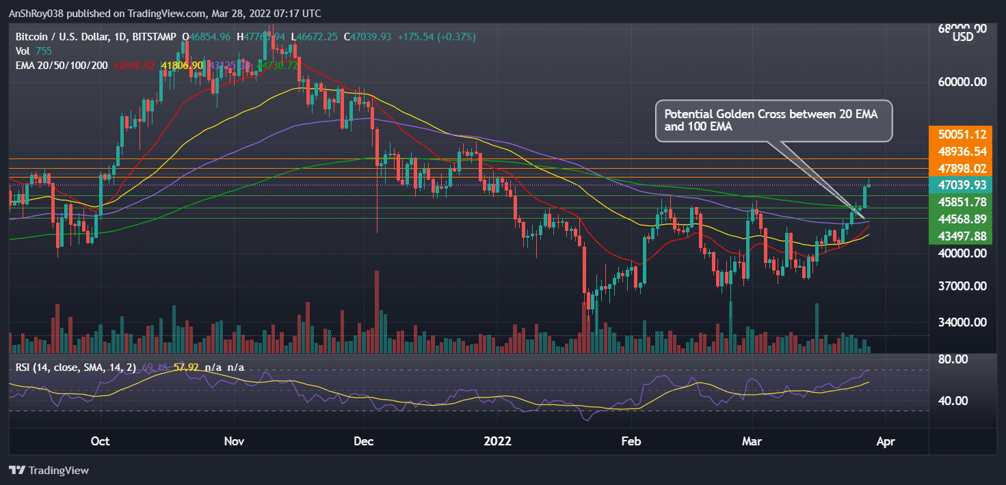Click the Golden Cross annotation callout
The image size is (1006, 485).
773,121
